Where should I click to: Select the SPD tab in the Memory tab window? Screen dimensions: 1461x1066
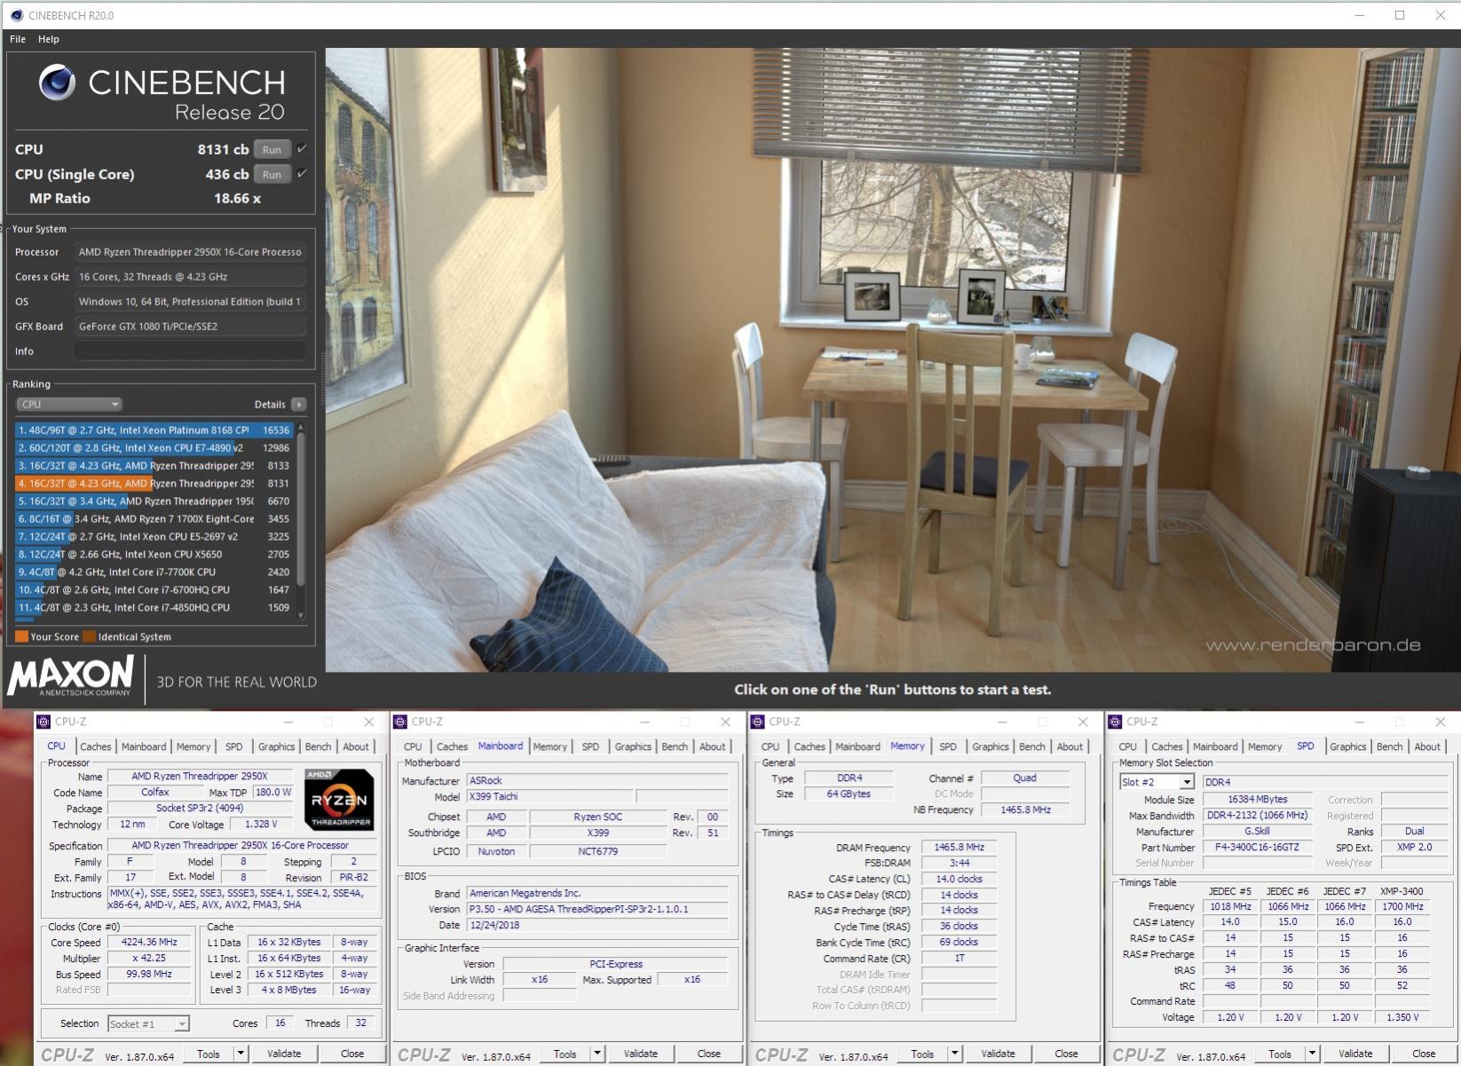948,746
